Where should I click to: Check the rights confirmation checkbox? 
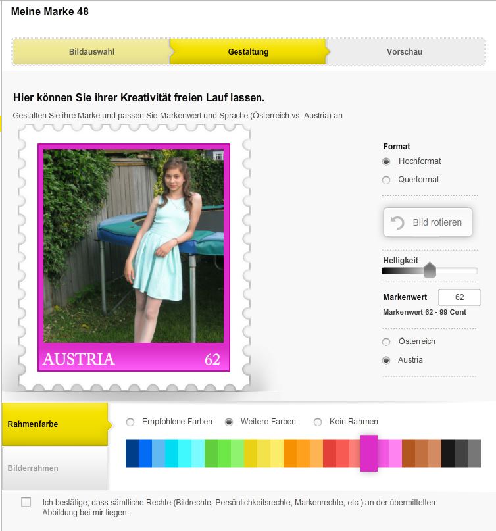coord(26,502)
